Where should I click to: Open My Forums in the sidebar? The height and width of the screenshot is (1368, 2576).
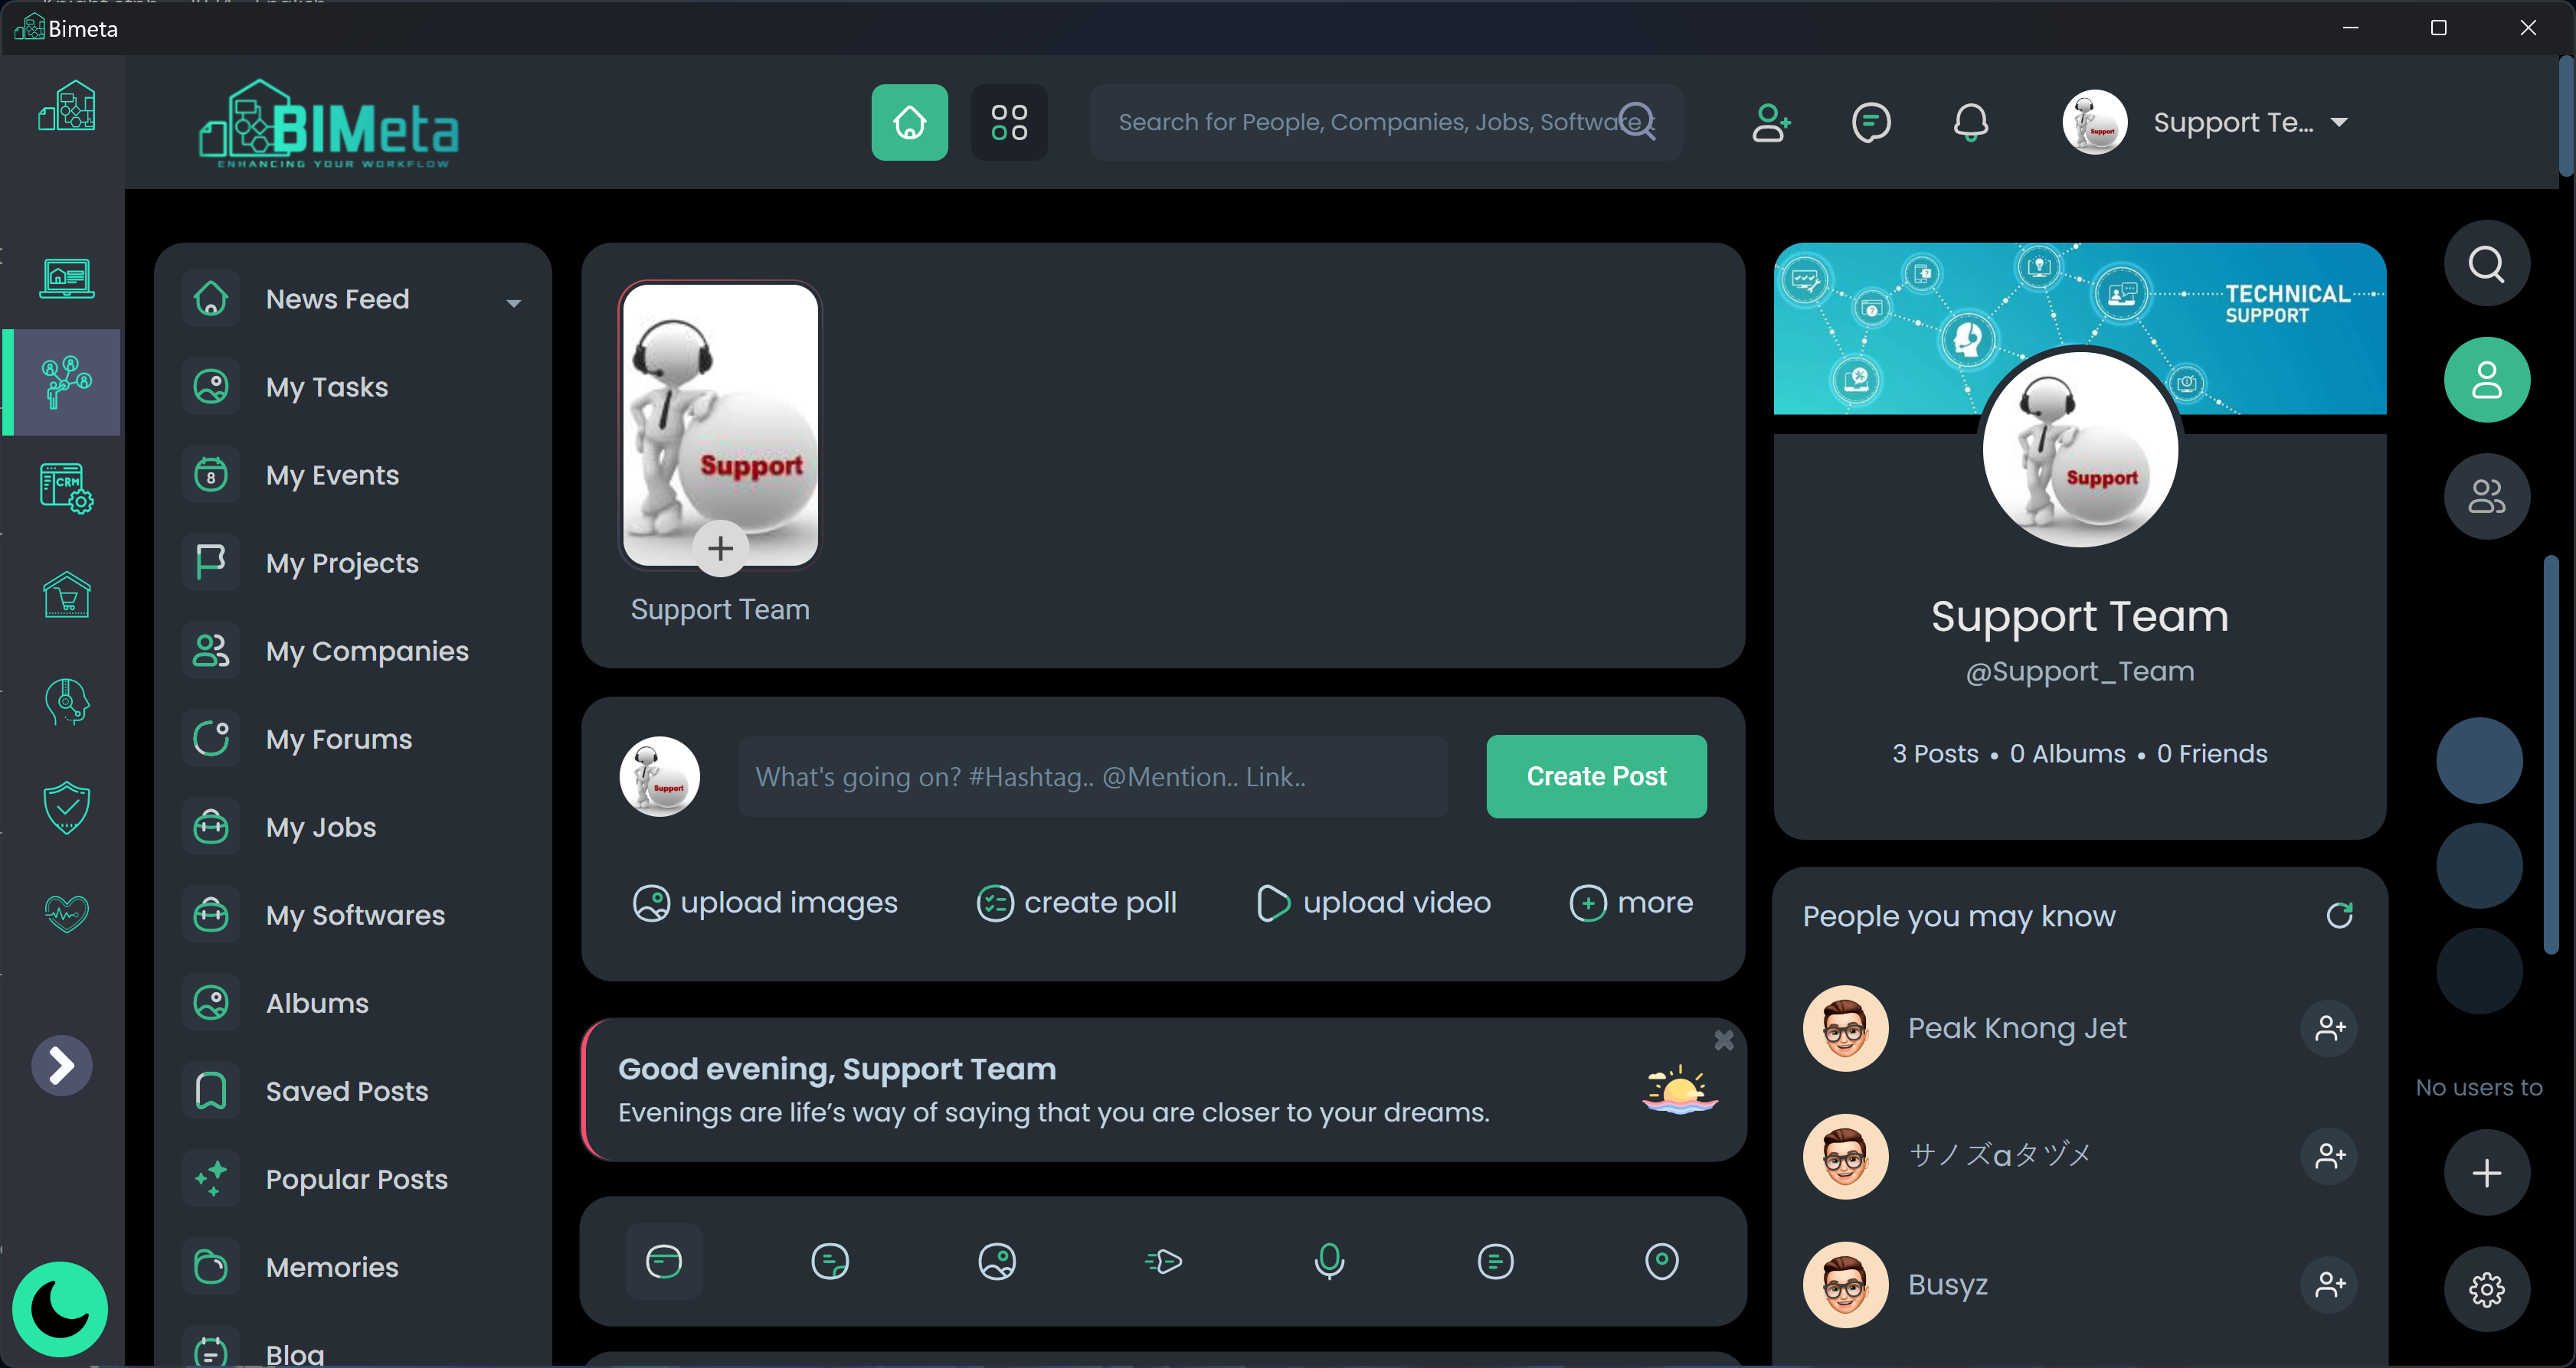click(x=352, y=740)
